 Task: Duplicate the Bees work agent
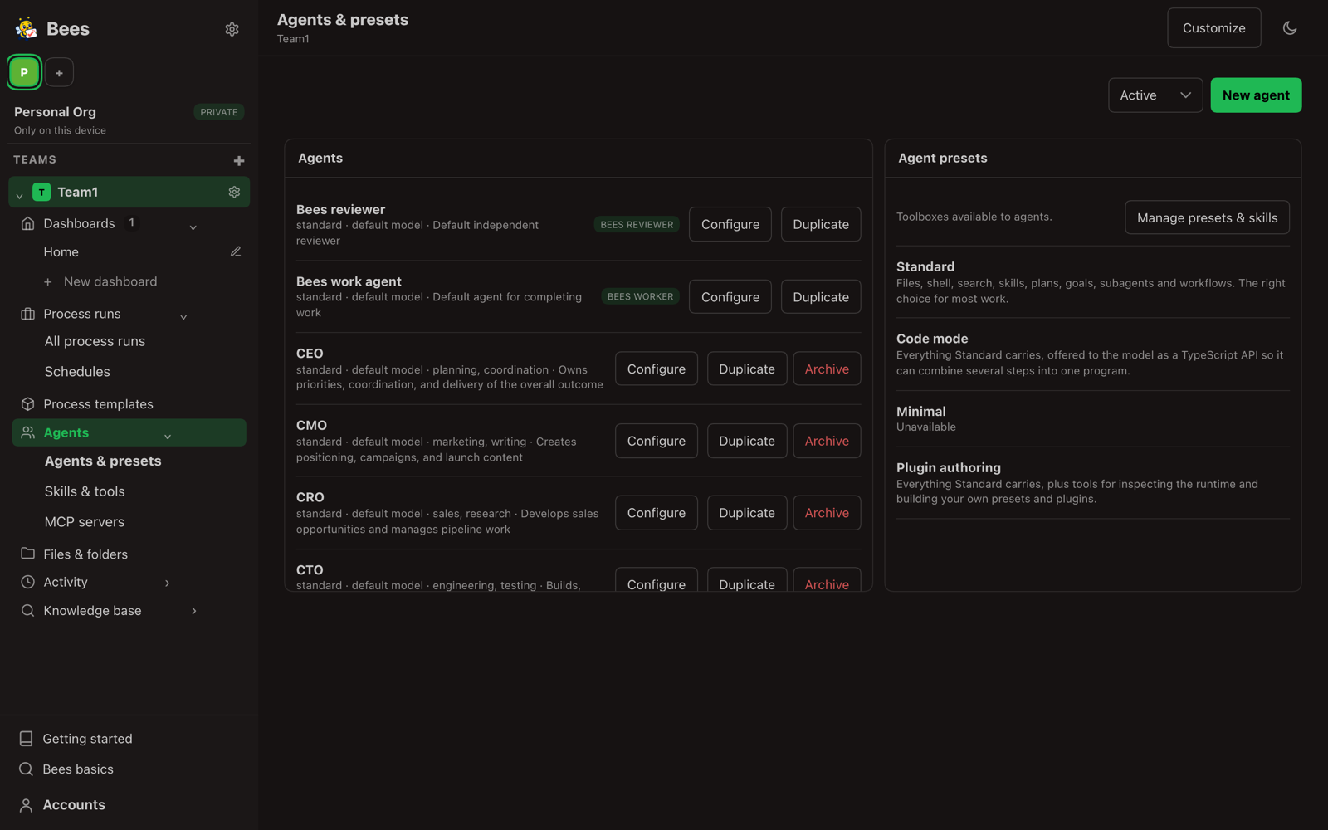821,296
